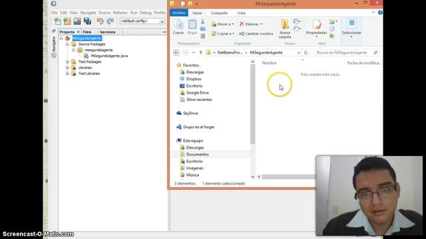Open the Seleccionar ribbon menu
The width and height of the screenshot is (426, 239).
click(x=351, y=28)
